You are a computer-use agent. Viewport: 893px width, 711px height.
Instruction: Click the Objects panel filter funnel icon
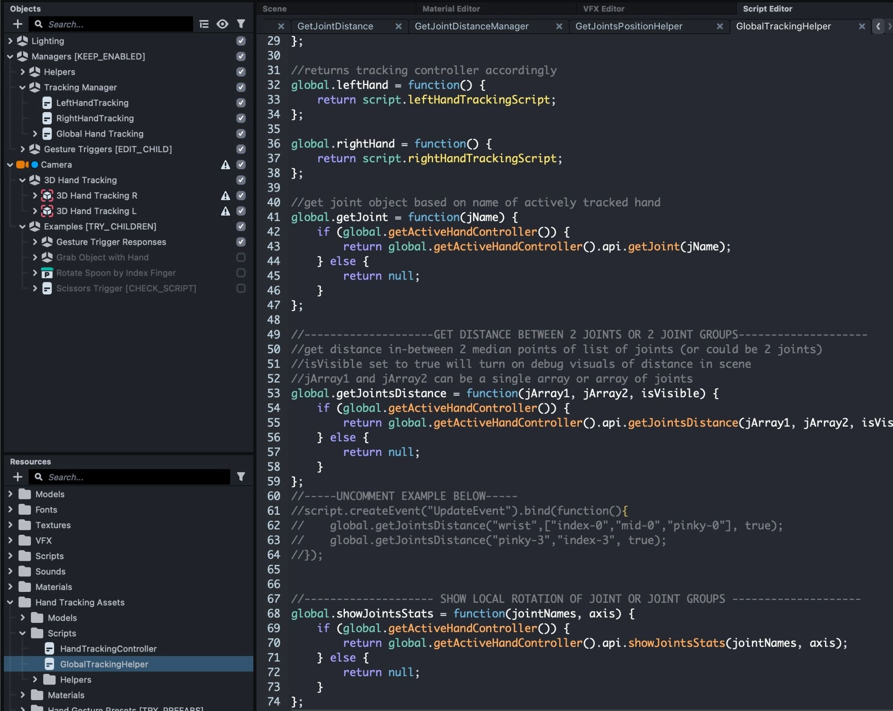click(241, 24)
